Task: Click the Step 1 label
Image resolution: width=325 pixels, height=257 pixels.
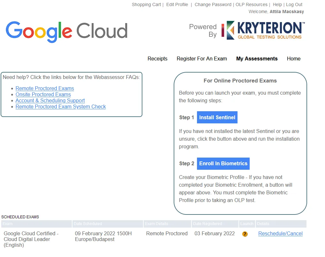Action: [186, 118]
